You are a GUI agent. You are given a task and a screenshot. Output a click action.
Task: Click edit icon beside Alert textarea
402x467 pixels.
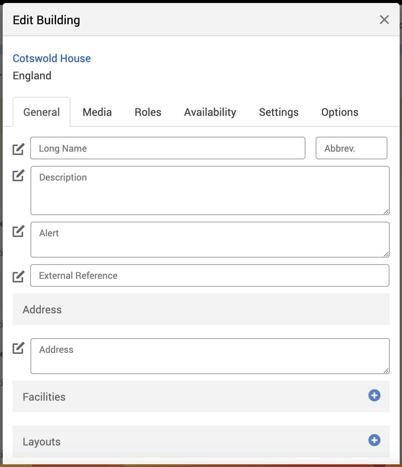[18, 231]
